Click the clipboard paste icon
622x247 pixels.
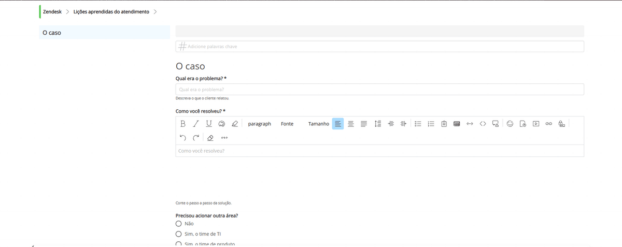click(x=444, y=124)
